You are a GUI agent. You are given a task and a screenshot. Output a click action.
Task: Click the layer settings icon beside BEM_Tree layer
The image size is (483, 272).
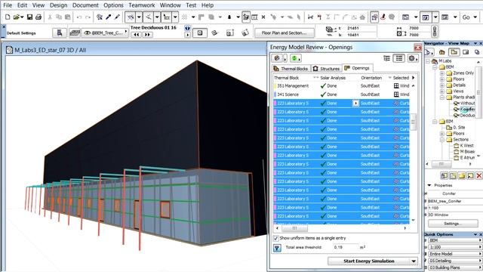74,32
